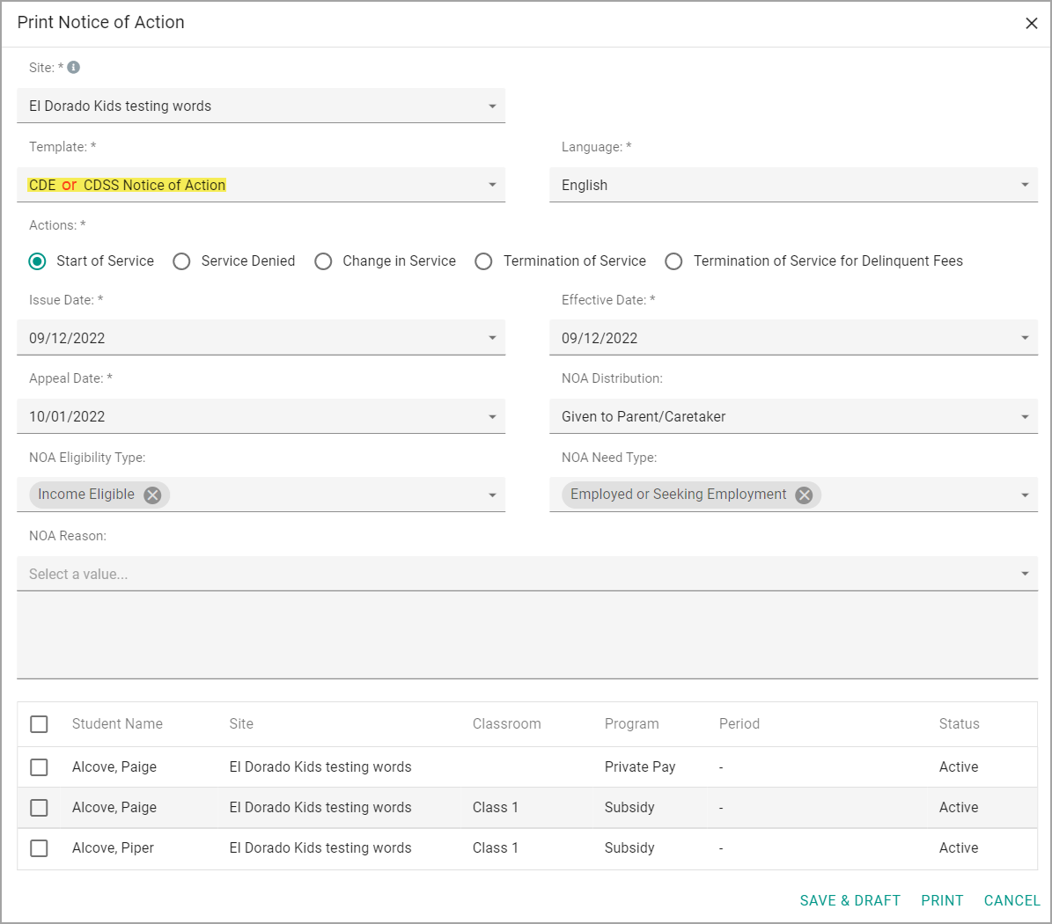
Task: Check Alcove, Paige Private Pay row
Action: pos(39,767)
